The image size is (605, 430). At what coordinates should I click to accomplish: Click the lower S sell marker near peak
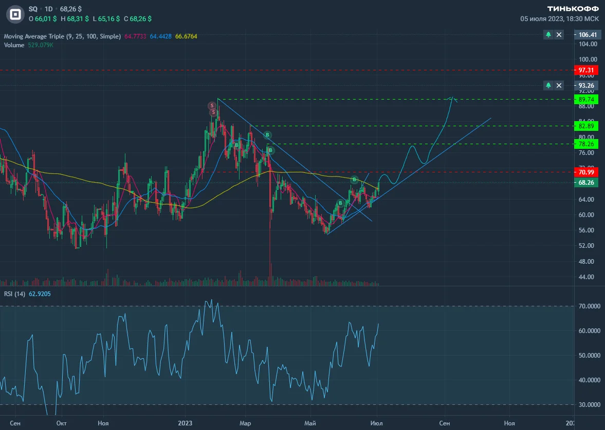pos(213,112)
